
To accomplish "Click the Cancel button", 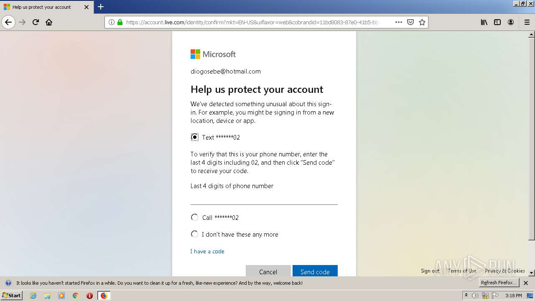I will (x=268, y=272).
